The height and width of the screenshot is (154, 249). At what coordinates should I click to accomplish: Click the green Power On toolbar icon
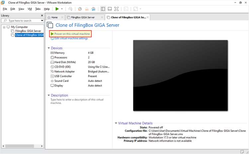coord(57,9)
